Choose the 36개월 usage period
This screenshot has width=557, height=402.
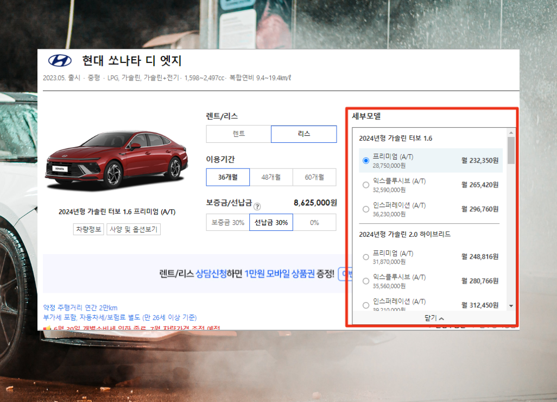tap(227, 177)
